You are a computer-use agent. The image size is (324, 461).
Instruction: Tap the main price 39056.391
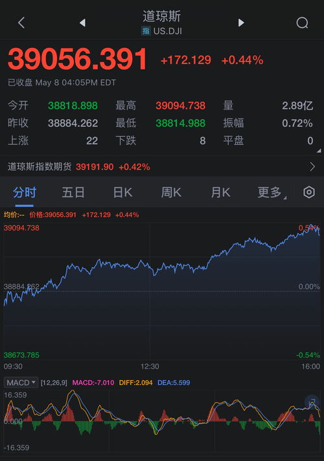(x=77, y=59)
